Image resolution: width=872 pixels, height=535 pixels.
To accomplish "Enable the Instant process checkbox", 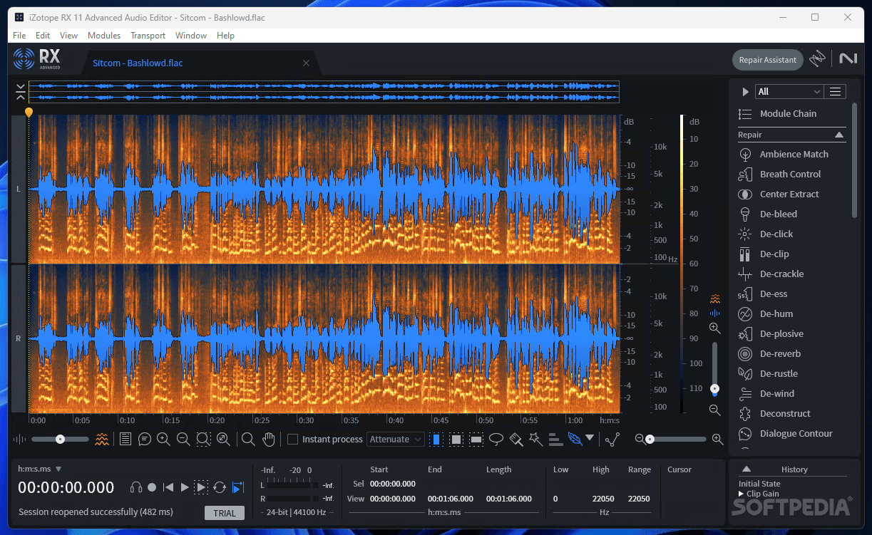I will tap(292, 440).
